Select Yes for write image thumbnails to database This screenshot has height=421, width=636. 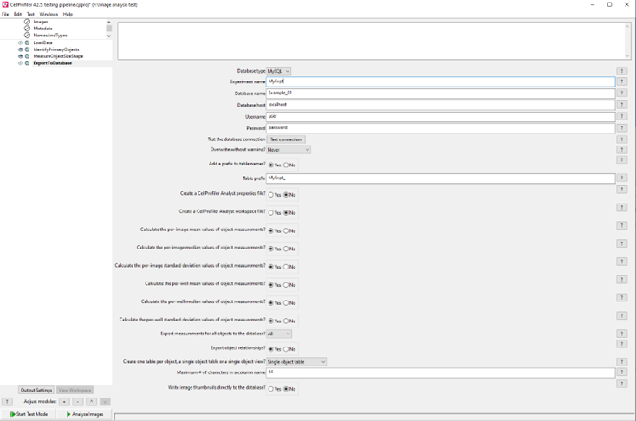coord(271,389)
